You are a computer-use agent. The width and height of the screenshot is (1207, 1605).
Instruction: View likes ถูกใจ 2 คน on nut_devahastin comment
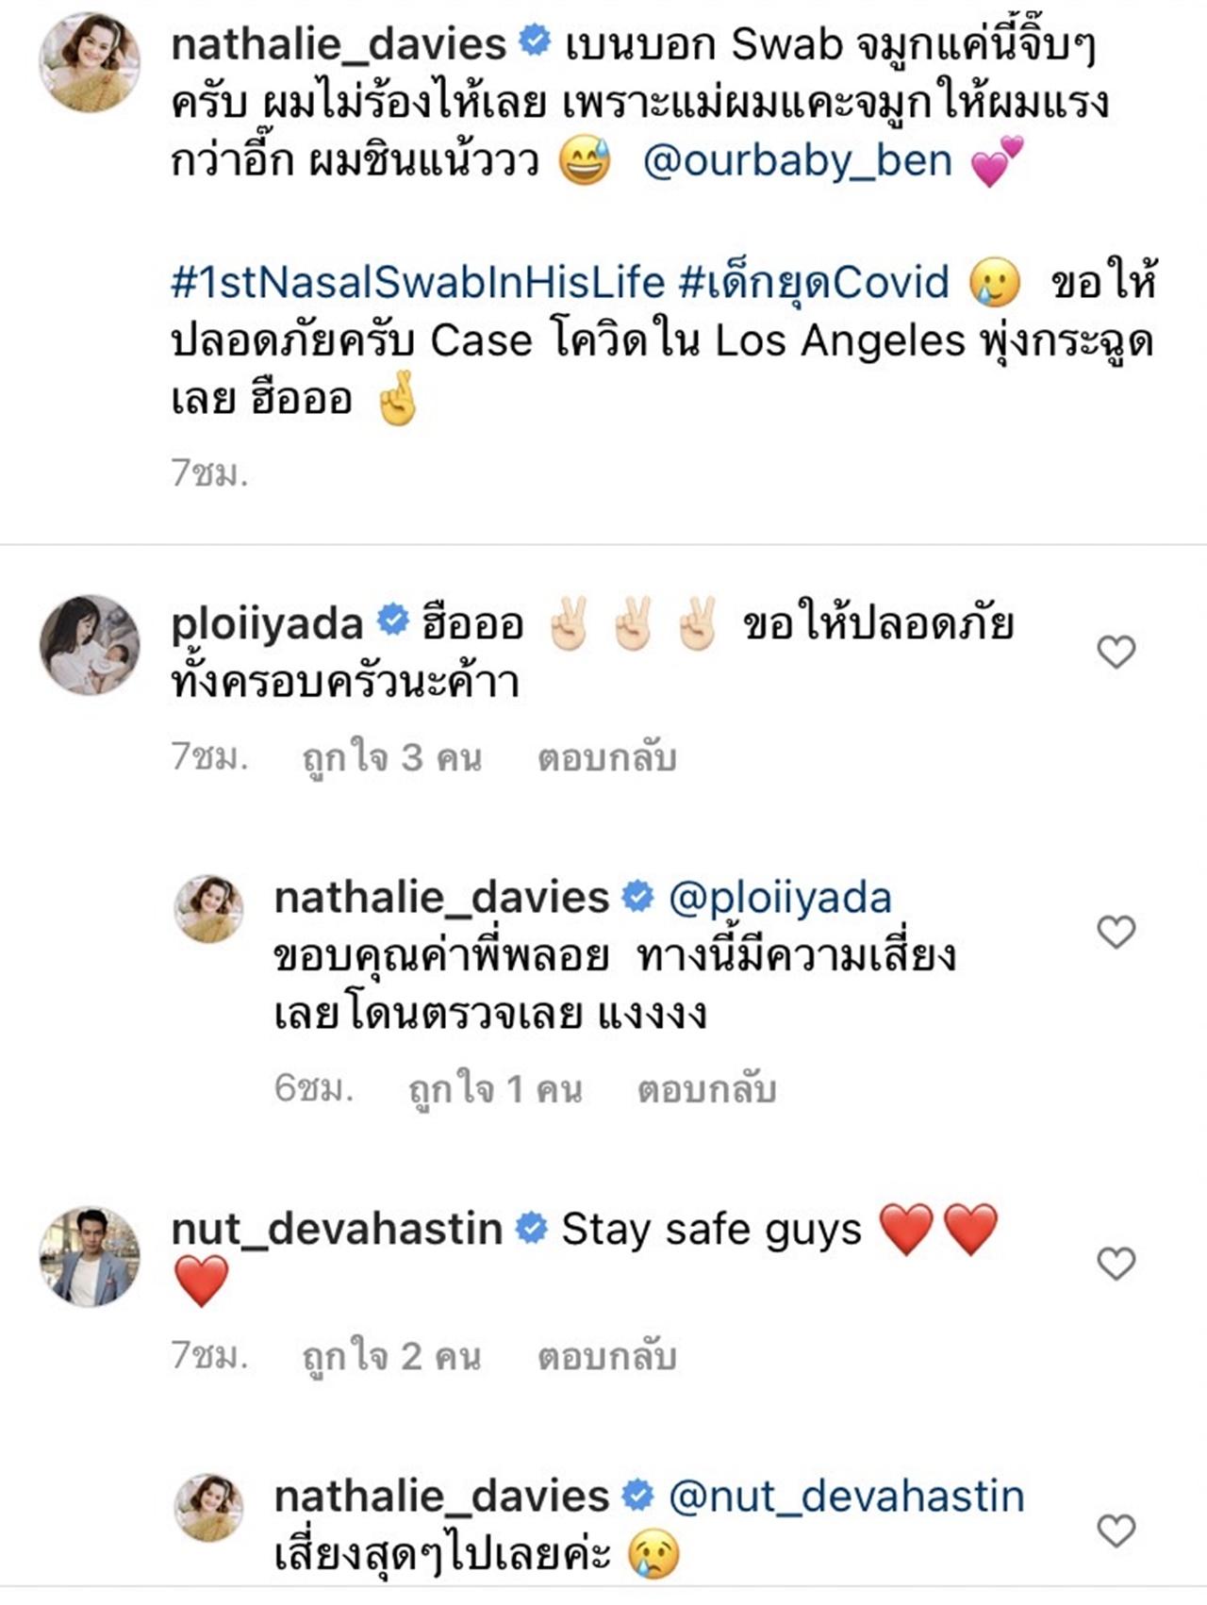coord(391,1357)
